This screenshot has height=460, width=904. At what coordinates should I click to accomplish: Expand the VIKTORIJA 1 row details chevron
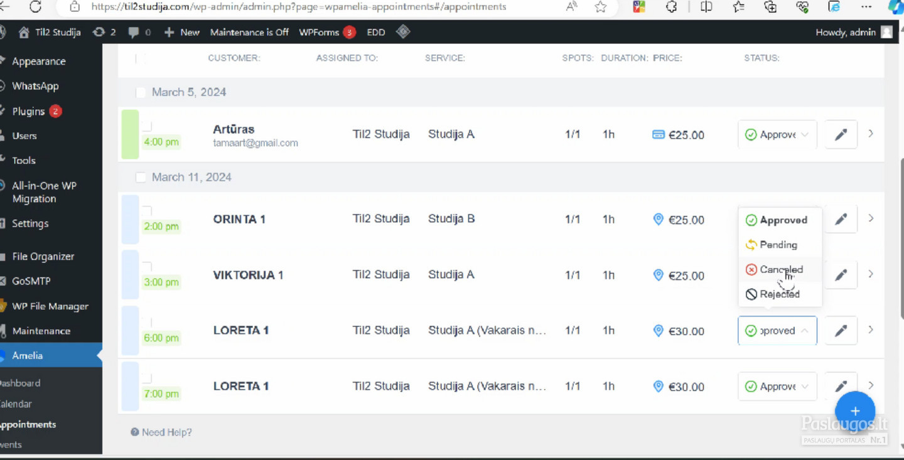tap(871, 274)
